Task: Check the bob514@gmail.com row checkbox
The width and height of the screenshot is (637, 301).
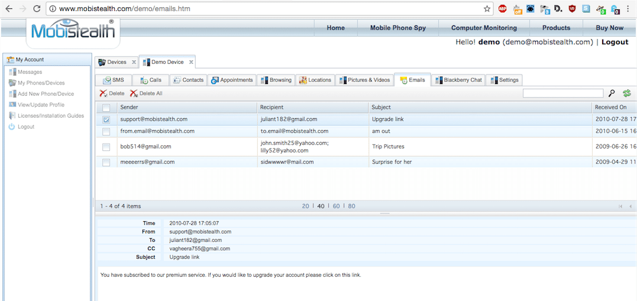Action: coord(106,147)
